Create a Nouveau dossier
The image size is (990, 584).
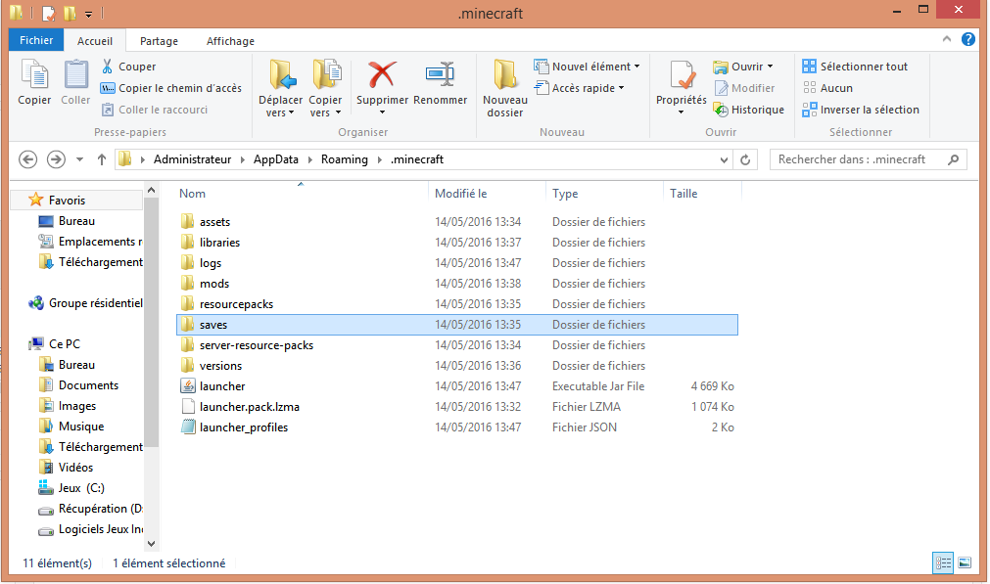pyautogui.click(x=505, y=87)
